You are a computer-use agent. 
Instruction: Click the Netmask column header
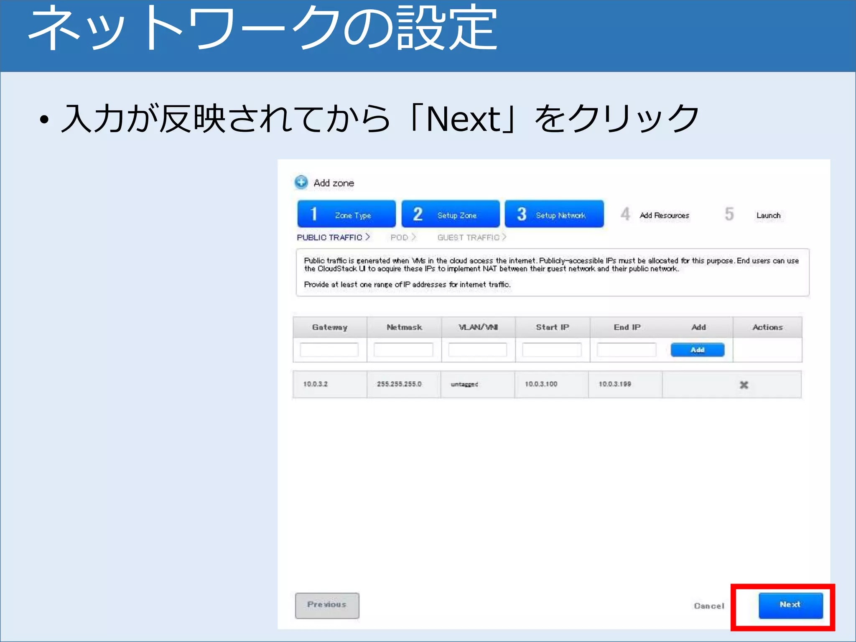404,327
